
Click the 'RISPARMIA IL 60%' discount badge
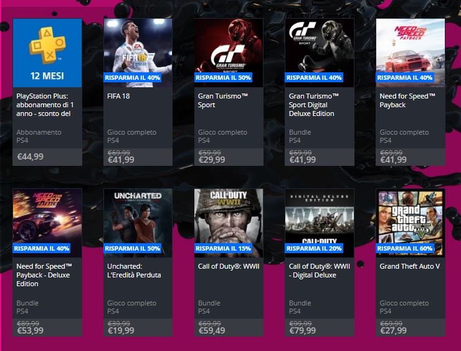click(405, 248)
